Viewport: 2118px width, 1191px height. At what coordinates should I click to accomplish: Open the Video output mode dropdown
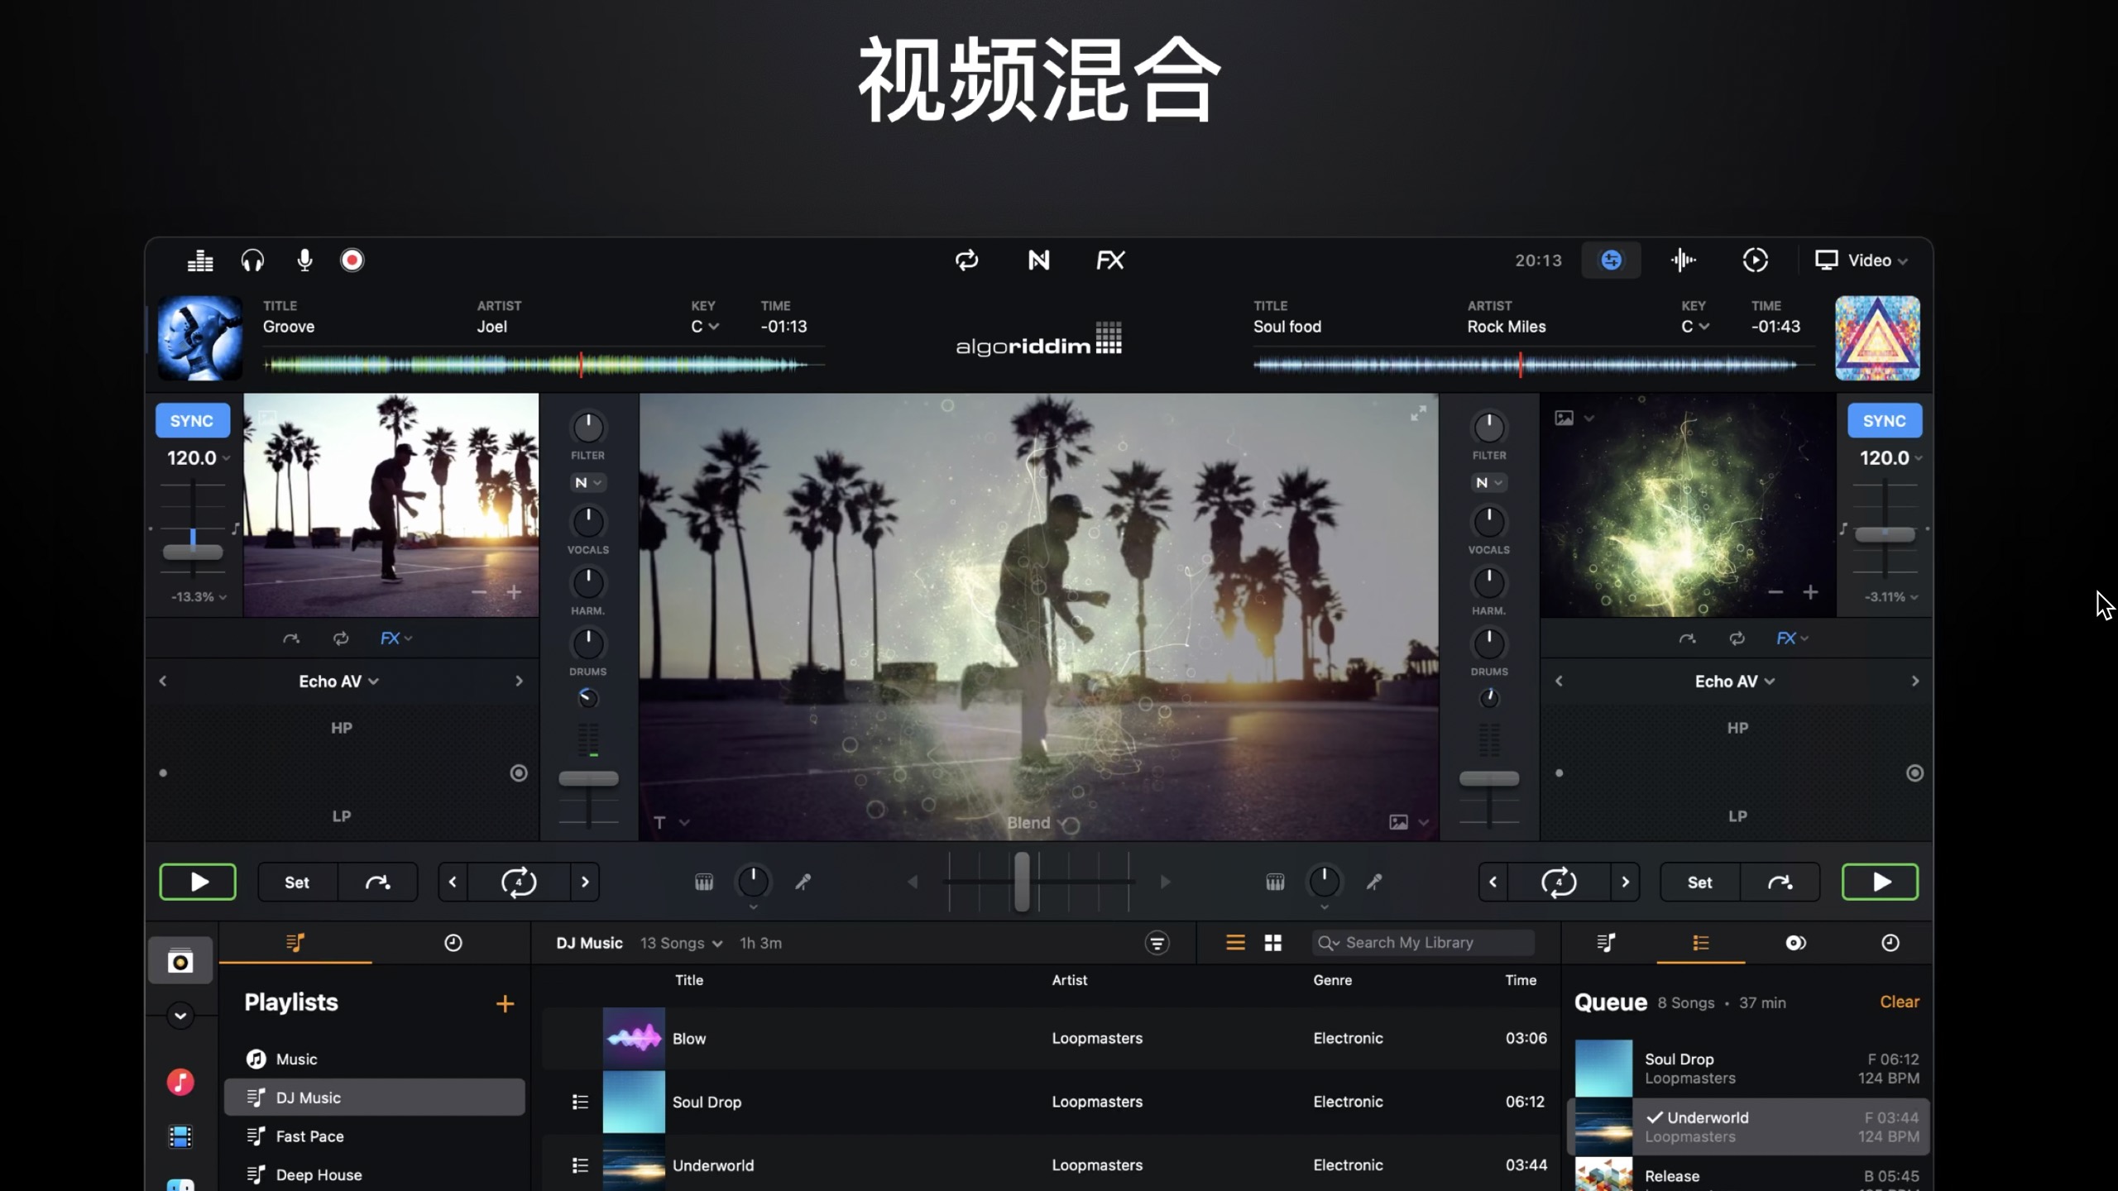tap(1862, 260)
